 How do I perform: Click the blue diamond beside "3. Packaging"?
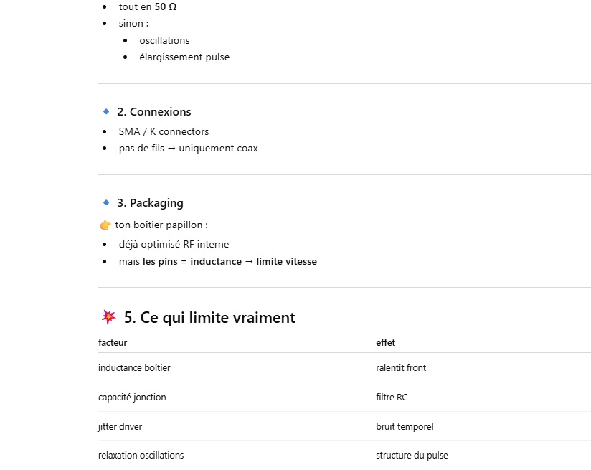(x=106, y=203)
